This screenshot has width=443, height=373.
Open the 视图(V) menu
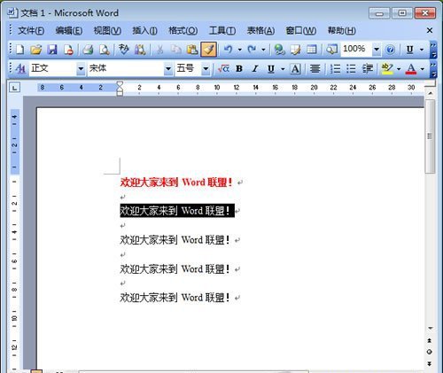pyautogui.click(x=107, y=30)
